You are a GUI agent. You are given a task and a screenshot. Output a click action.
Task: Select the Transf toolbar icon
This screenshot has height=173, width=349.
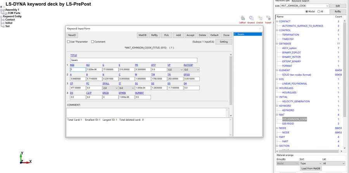pos(268,18)
